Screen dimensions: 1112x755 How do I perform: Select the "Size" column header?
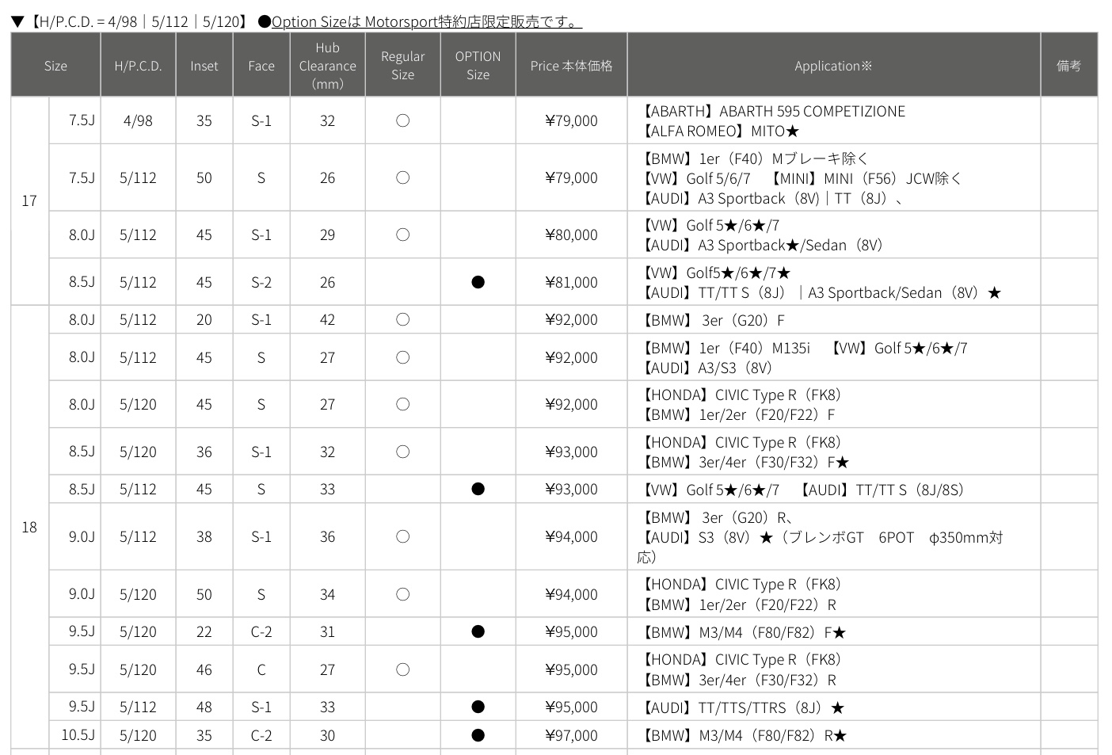tap(55, 66)
